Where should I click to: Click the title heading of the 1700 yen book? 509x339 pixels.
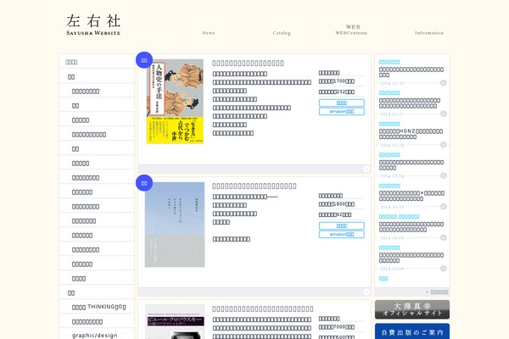pos(248,63)
